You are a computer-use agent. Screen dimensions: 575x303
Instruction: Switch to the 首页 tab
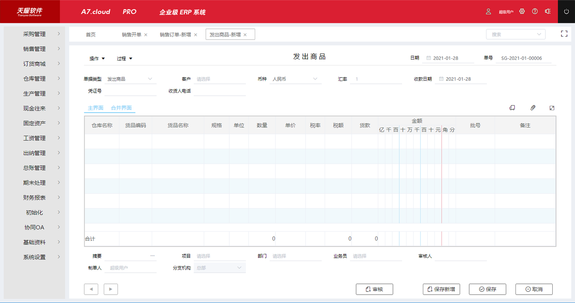(x=91, y=35)
